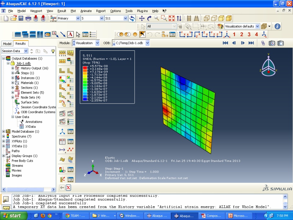This screenshot has height=220, width=293.
Task: Select the Rotate View tool
Action: [149, 18]
